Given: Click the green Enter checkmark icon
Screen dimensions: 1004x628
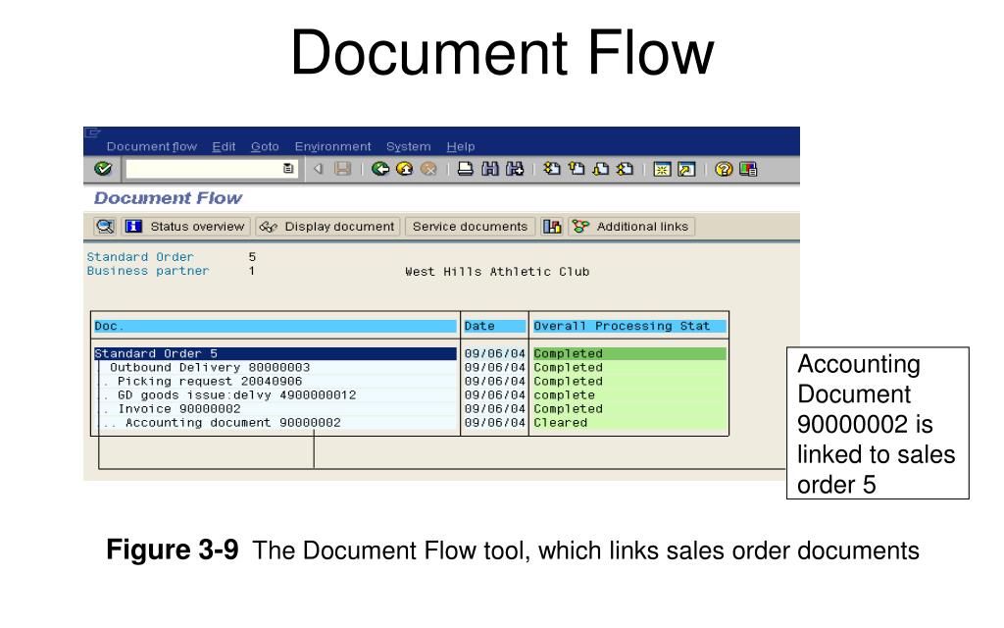Looking at the screenshot, I should (x=103, y=169).
